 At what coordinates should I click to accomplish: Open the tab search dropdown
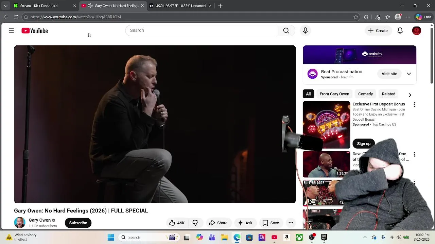point(5,6)
